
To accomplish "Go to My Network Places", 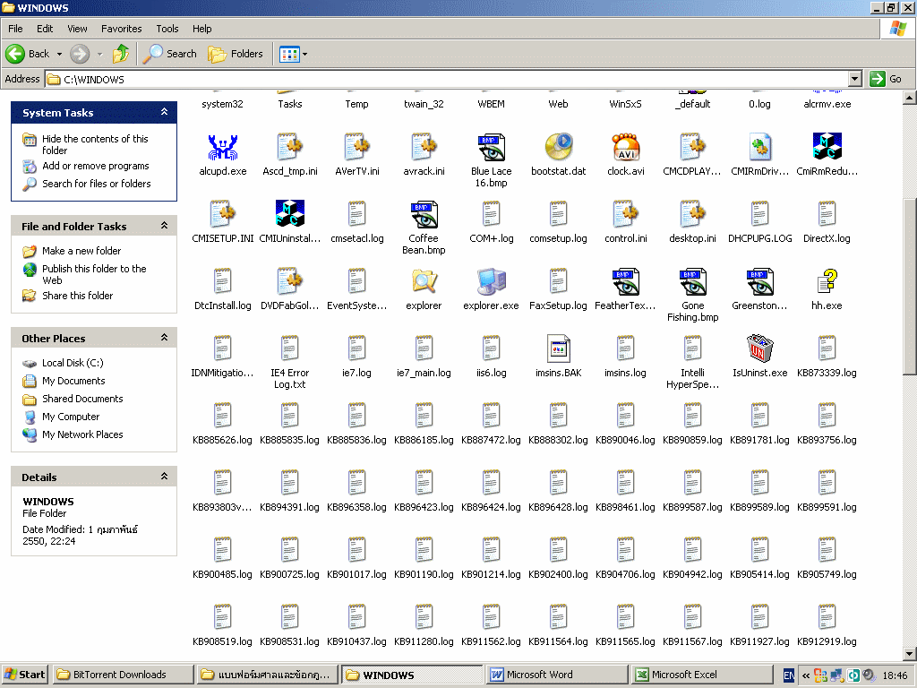I will pyautogui.click(x=82, y=434).
